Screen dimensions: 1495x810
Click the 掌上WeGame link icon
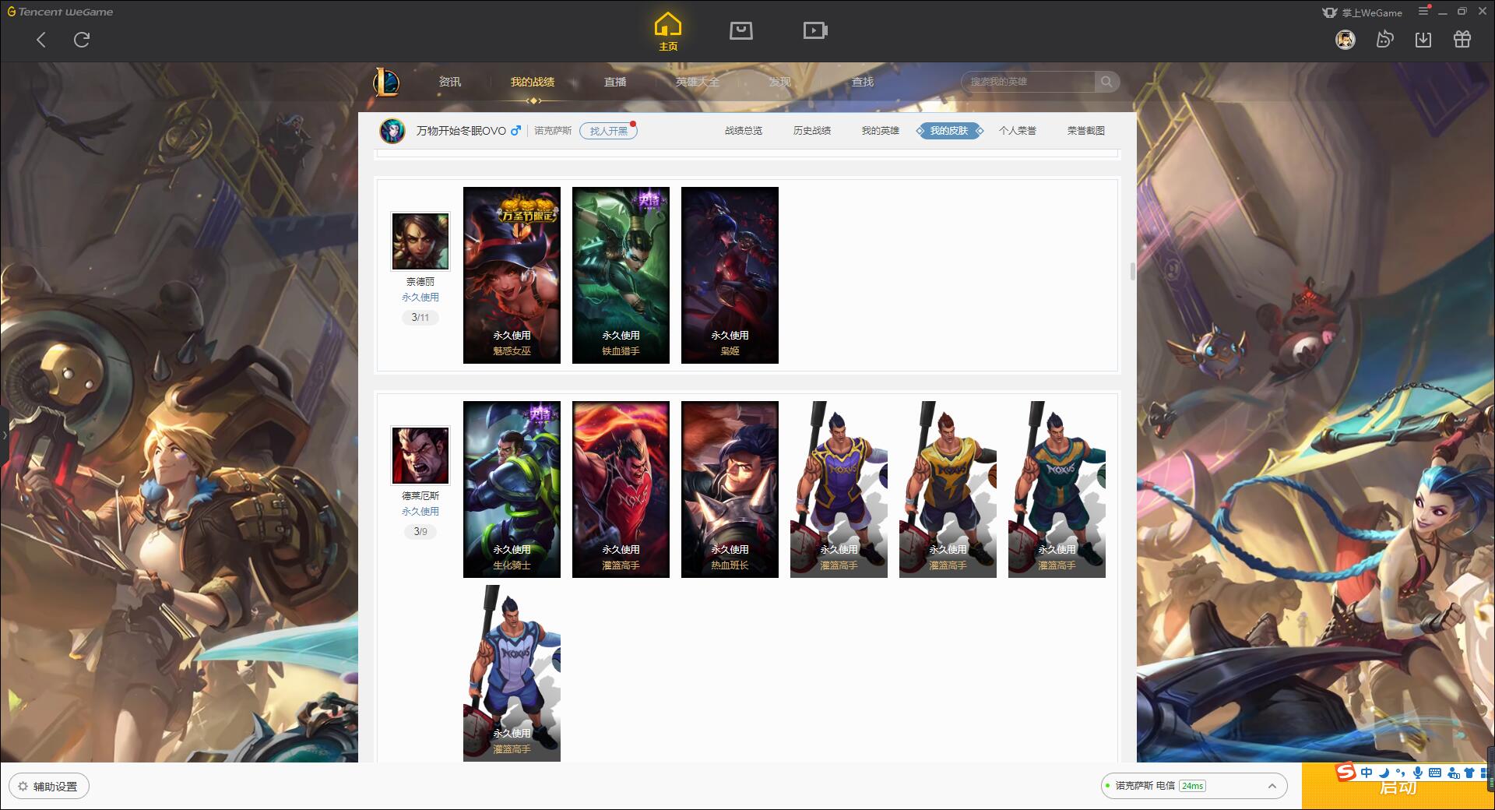(x=1330, y=12)
